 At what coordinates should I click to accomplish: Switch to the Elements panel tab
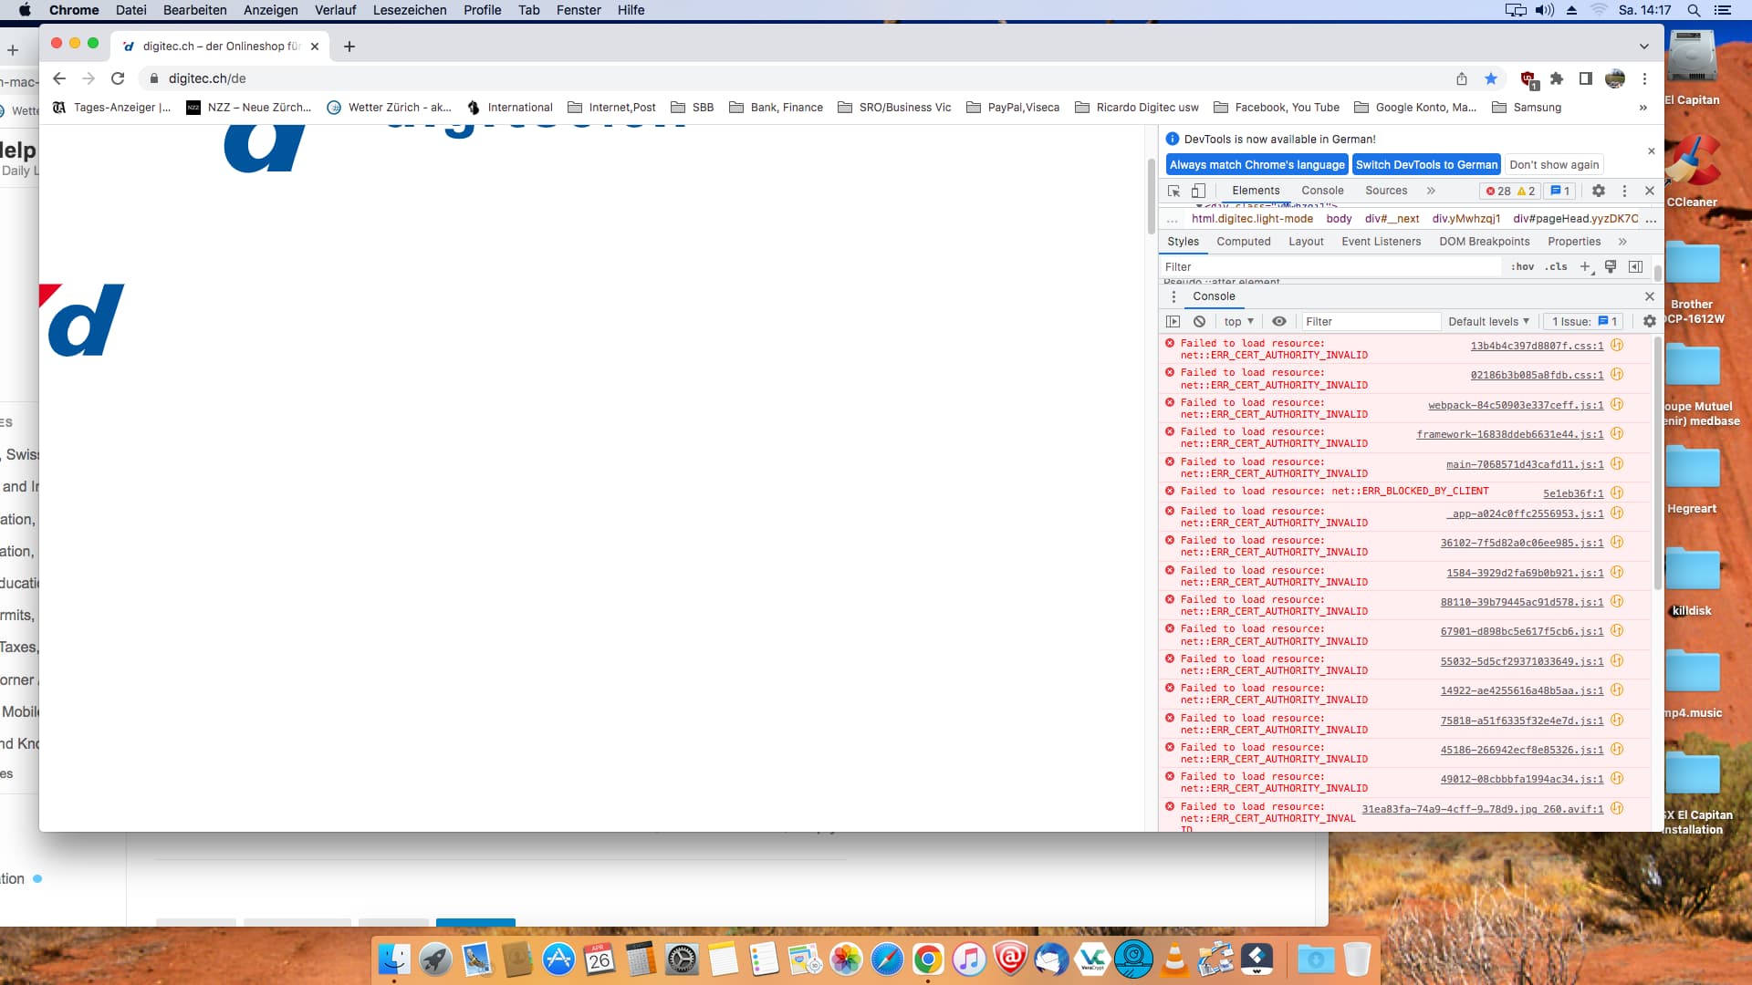tap(1256, 191)
